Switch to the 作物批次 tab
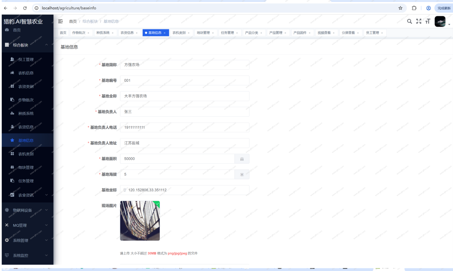The image size is (453, 271). (x=79, y=33)
